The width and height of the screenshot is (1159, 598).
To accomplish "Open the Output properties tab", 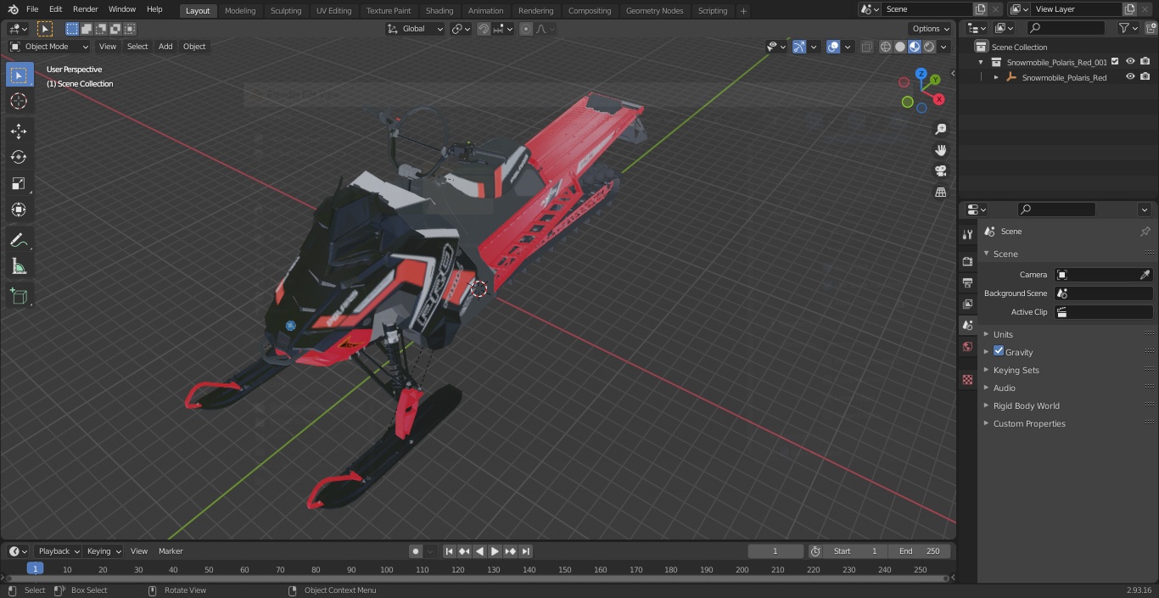I will pyautogui.click(x=967, y=282).
